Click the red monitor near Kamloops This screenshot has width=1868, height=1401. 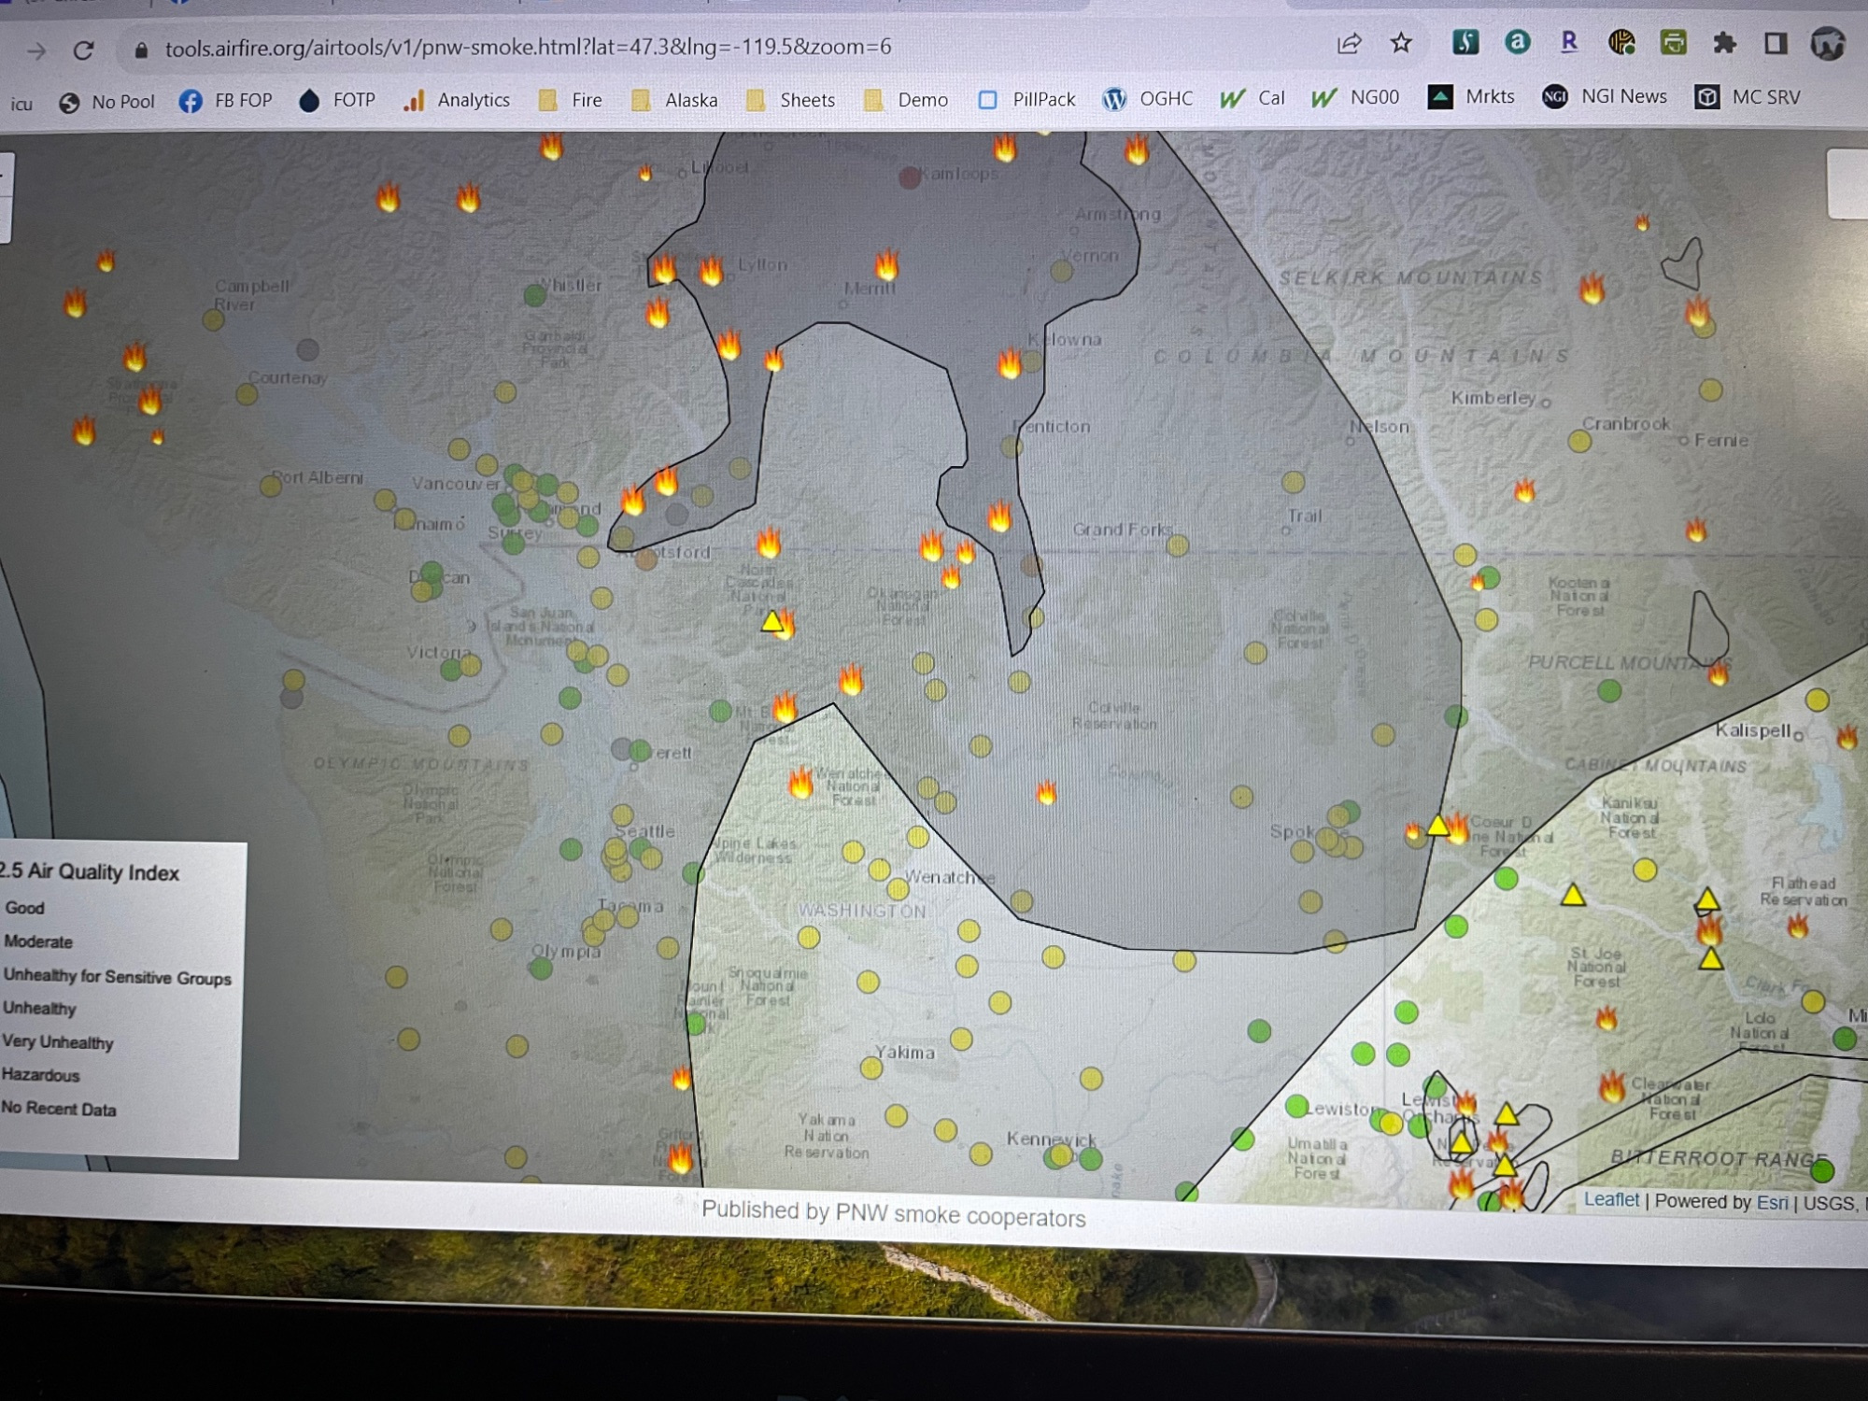tap(910, 177)
